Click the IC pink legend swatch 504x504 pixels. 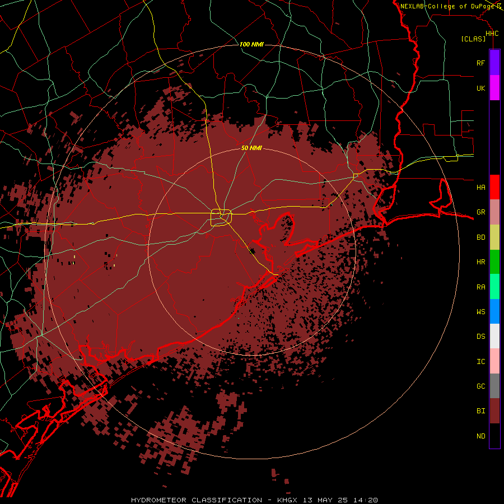pyautogui.click(x=494, y=361)
